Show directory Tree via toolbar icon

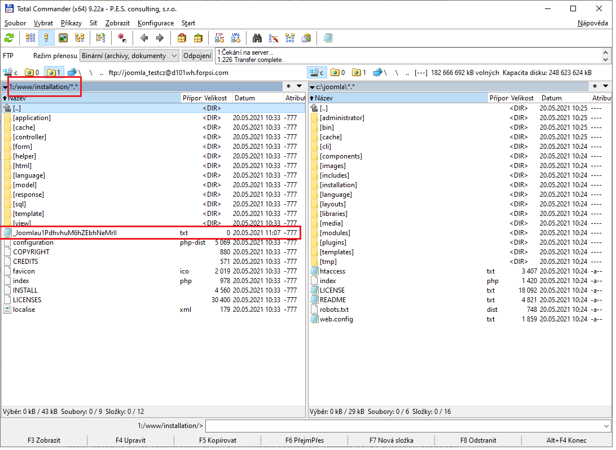point(80,38)
